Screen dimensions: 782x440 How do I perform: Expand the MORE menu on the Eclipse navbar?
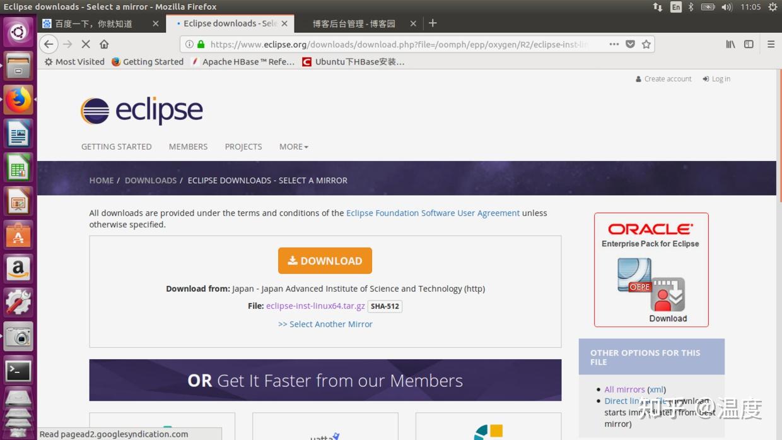(x=293, y=146)
